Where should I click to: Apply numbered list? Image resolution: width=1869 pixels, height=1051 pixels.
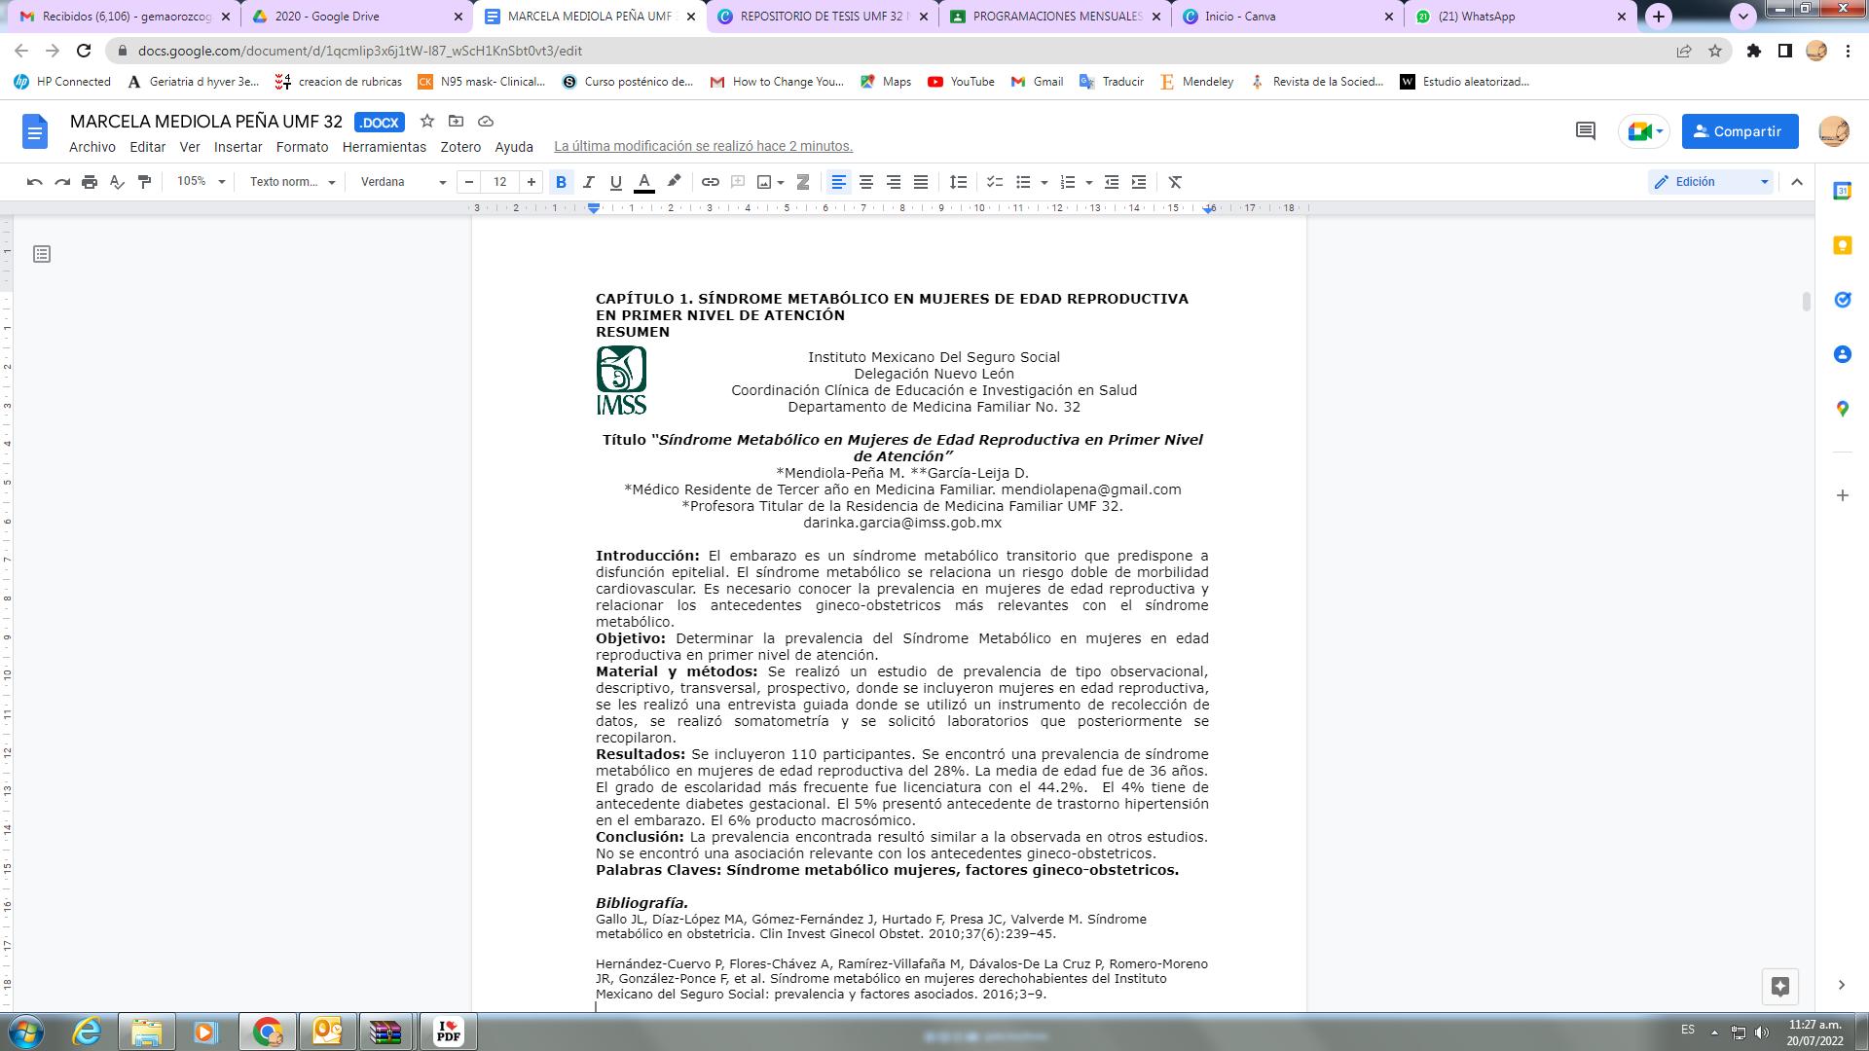pyautogui.click(x=1068, y=182)
